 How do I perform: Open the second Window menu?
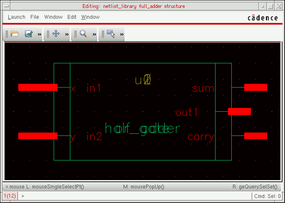pyautogui.click(x=90, y=17)
